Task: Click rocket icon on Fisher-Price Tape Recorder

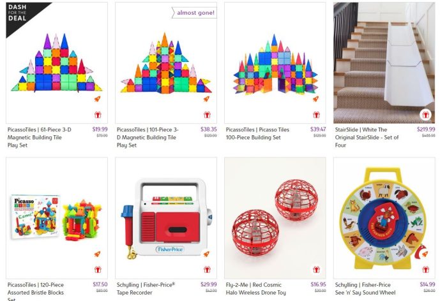Action: click(x=206, y=254)
